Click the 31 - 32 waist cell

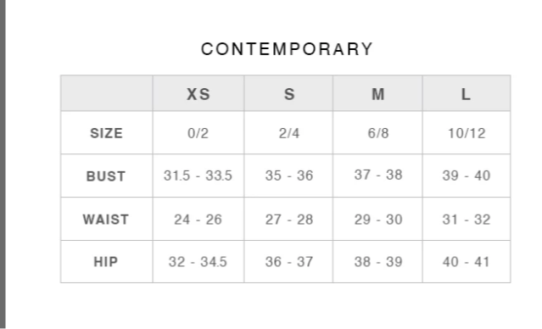467,220
